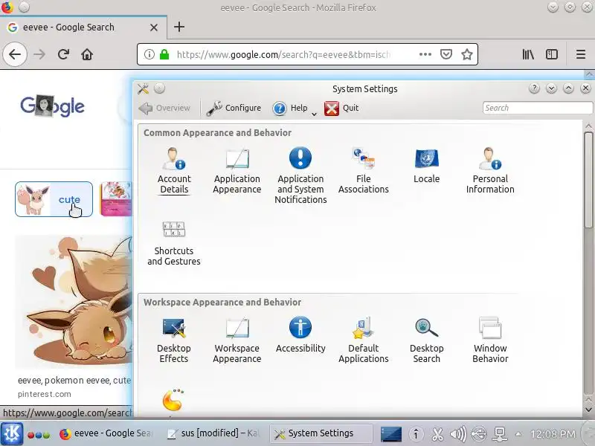The image size is (595, 446).
Task: Click the info tray icon
Action: (416, 434)
